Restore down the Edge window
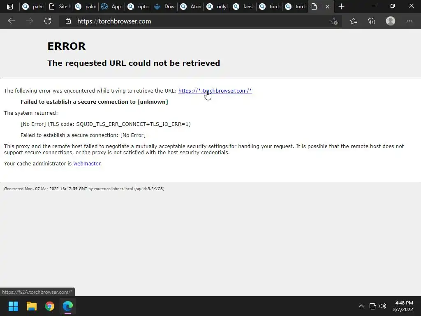Image resolution: width=421 pixels, height=316 pixels. point(393,6)
